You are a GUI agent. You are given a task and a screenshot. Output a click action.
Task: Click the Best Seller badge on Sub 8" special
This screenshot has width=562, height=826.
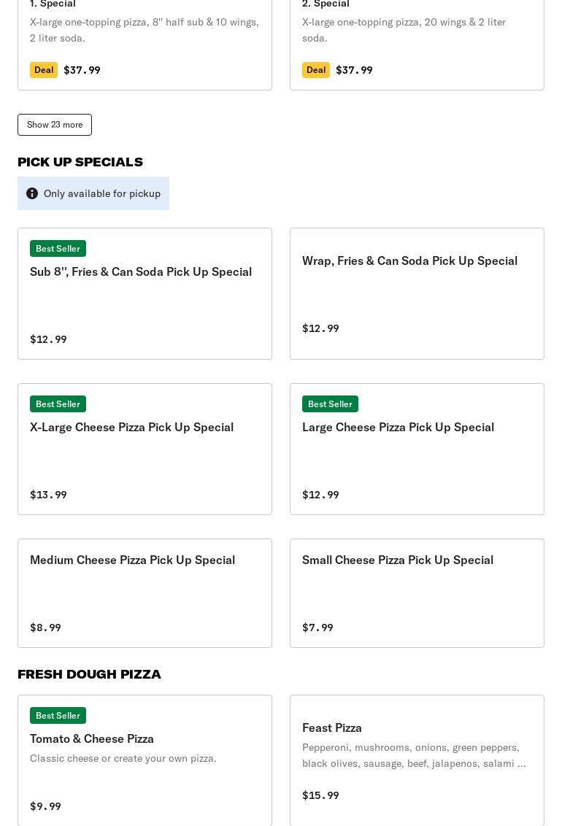pos(58,249)
